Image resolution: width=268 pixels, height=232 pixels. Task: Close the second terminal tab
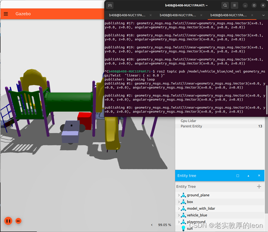coord(201,15)
